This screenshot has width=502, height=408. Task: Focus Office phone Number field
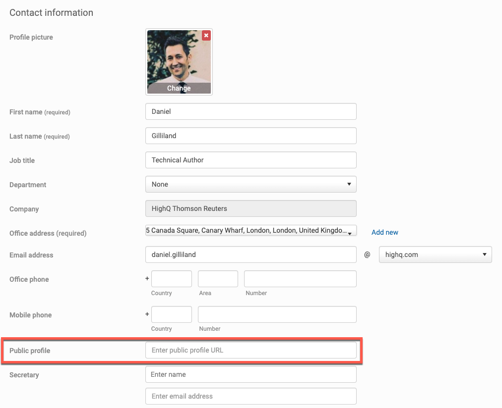pos(300,279)
